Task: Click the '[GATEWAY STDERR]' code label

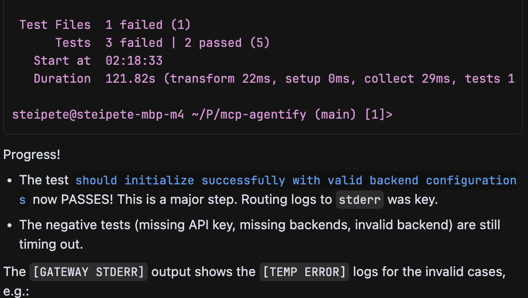Action: tap(88, 272)
